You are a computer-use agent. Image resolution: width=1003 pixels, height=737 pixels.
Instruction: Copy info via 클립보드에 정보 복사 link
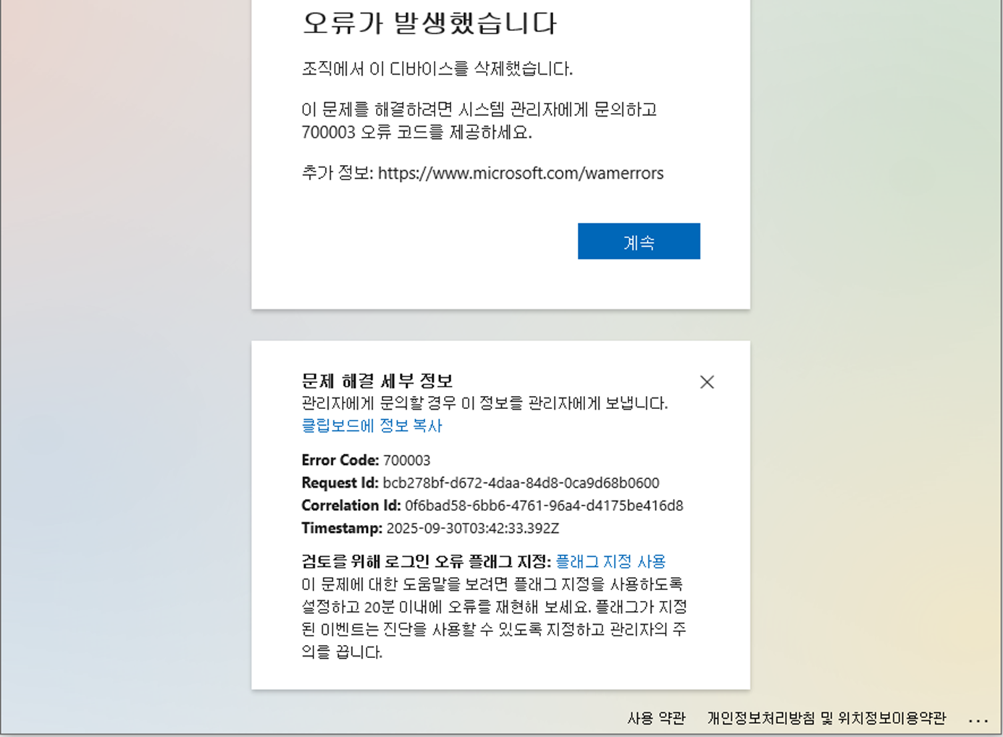click(372, 426)
